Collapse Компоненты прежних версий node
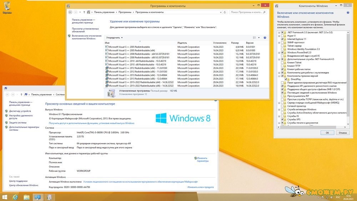357x201 pixels. click(279, 76)
